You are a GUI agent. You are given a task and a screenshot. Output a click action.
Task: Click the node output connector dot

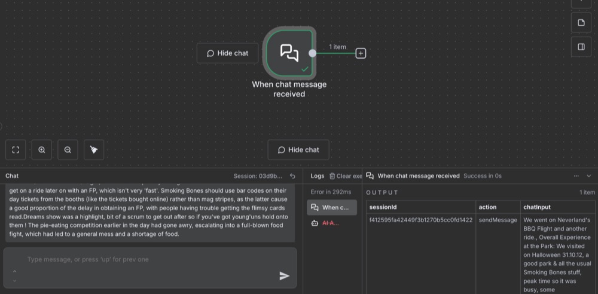(x=312, y=53)
